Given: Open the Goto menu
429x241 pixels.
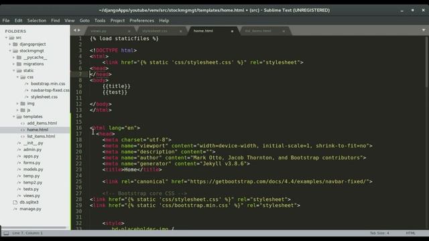Looking at the screenshot, I should (84, 21).
